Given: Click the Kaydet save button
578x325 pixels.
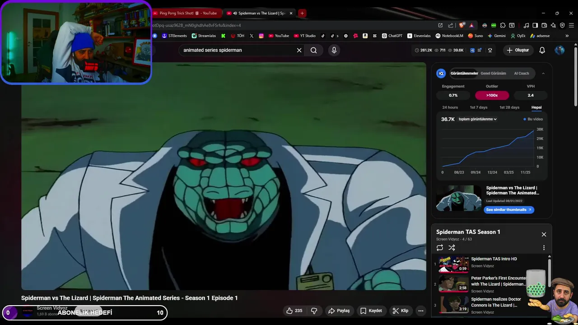Looking at the screenshot, I should 371,311.
